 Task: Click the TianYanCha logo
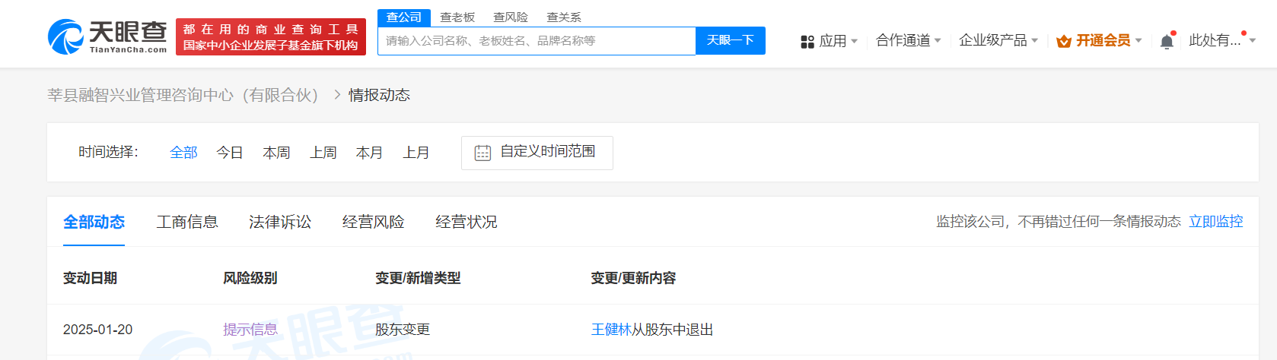tap(107, 36)
